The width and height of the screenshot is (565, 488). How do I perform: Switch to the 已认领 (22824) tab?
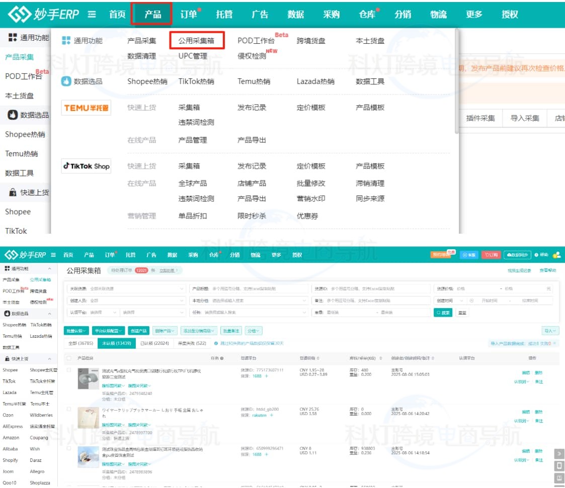[154, 343]
